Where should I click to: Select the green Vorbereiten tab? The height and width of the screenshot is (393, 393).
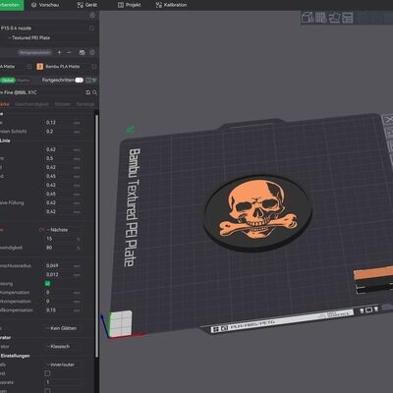coord(11,5)
